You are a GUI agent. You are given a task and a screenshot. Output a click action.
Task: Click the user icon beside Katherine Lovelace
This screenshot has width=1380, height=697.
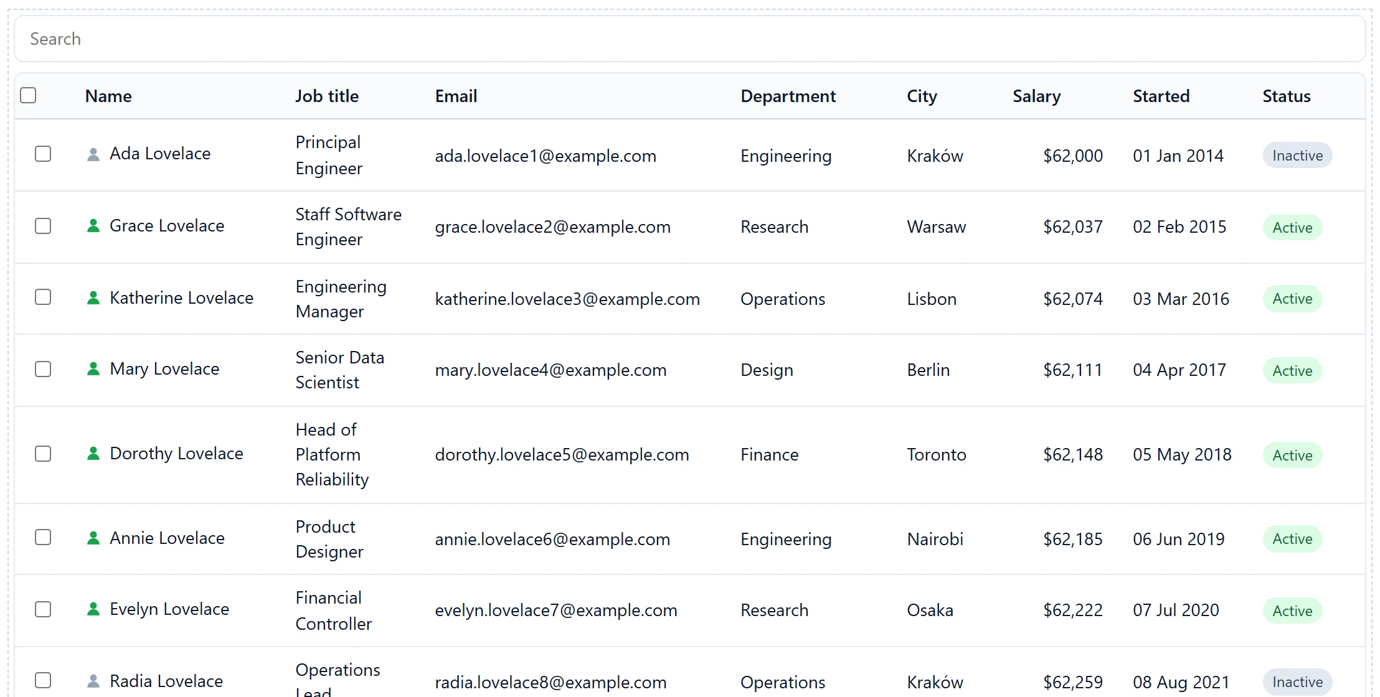point(93,298)
